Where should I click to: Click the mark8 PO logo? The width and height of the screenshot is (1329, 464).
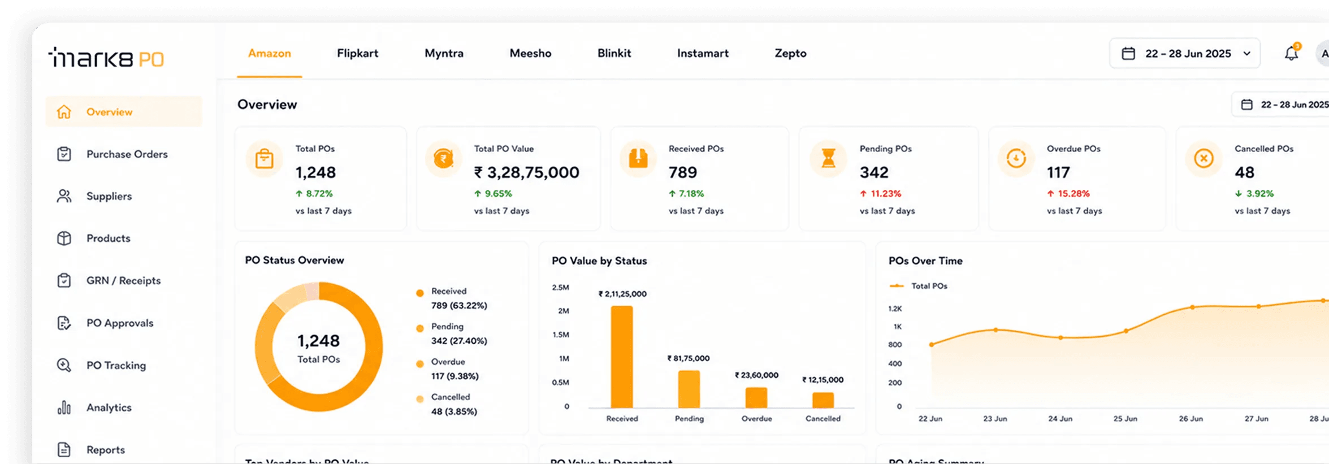pos(107,58)
